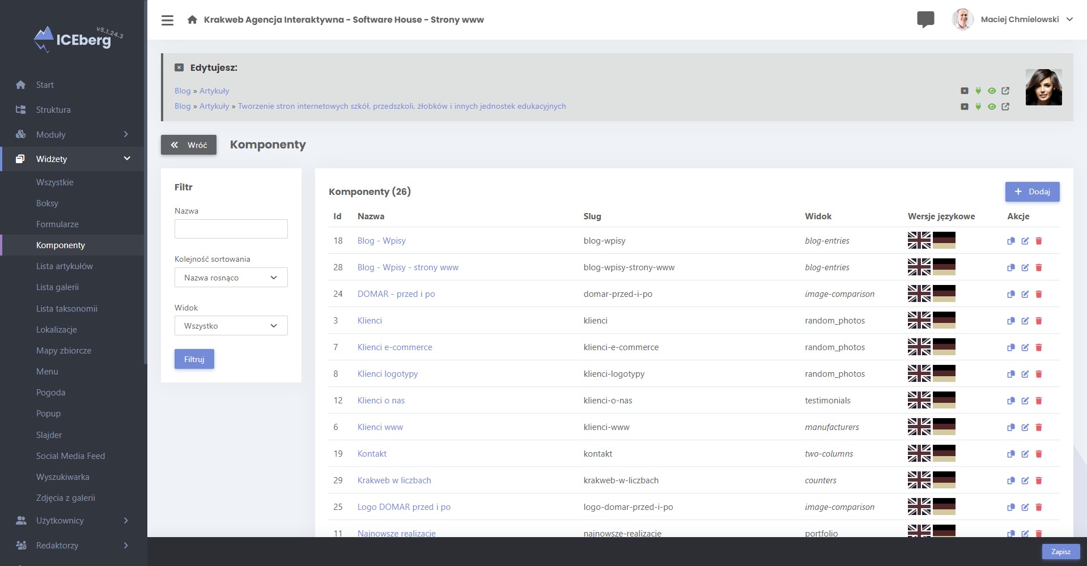Toggle eye visibility for Tworzenie stron article row
Screen dimensions: 1087x566
(x=992, y=107)
